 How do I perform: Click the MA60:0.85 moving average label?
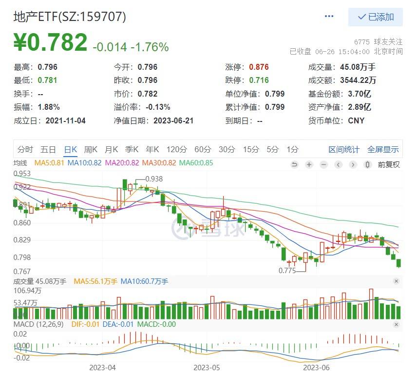coord(196,162)
